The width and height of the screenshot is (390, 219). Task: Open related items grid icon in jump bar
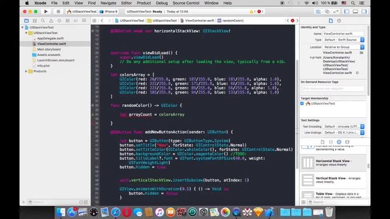point(94,21)
